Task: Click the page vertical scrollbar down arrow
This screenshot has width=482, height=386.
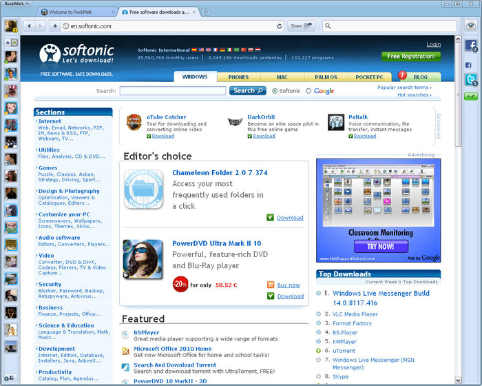Action: point(458,380)
